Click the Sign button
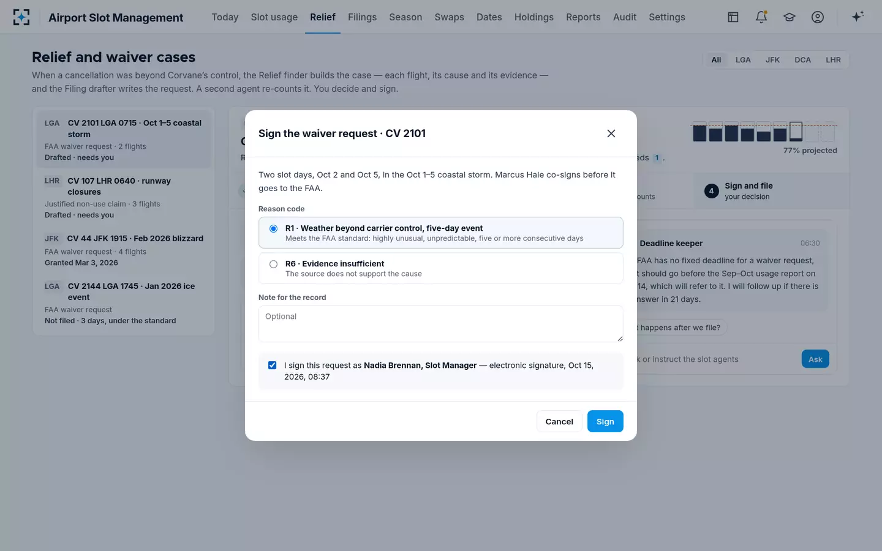This screenshot has height=551, width=882. click(x=605, y=421)
